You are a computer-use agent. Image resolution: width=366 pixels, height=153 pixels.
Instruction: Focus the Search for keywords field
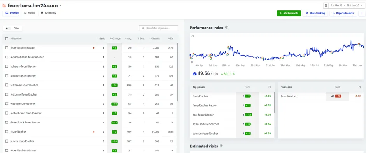coord(158,28)
